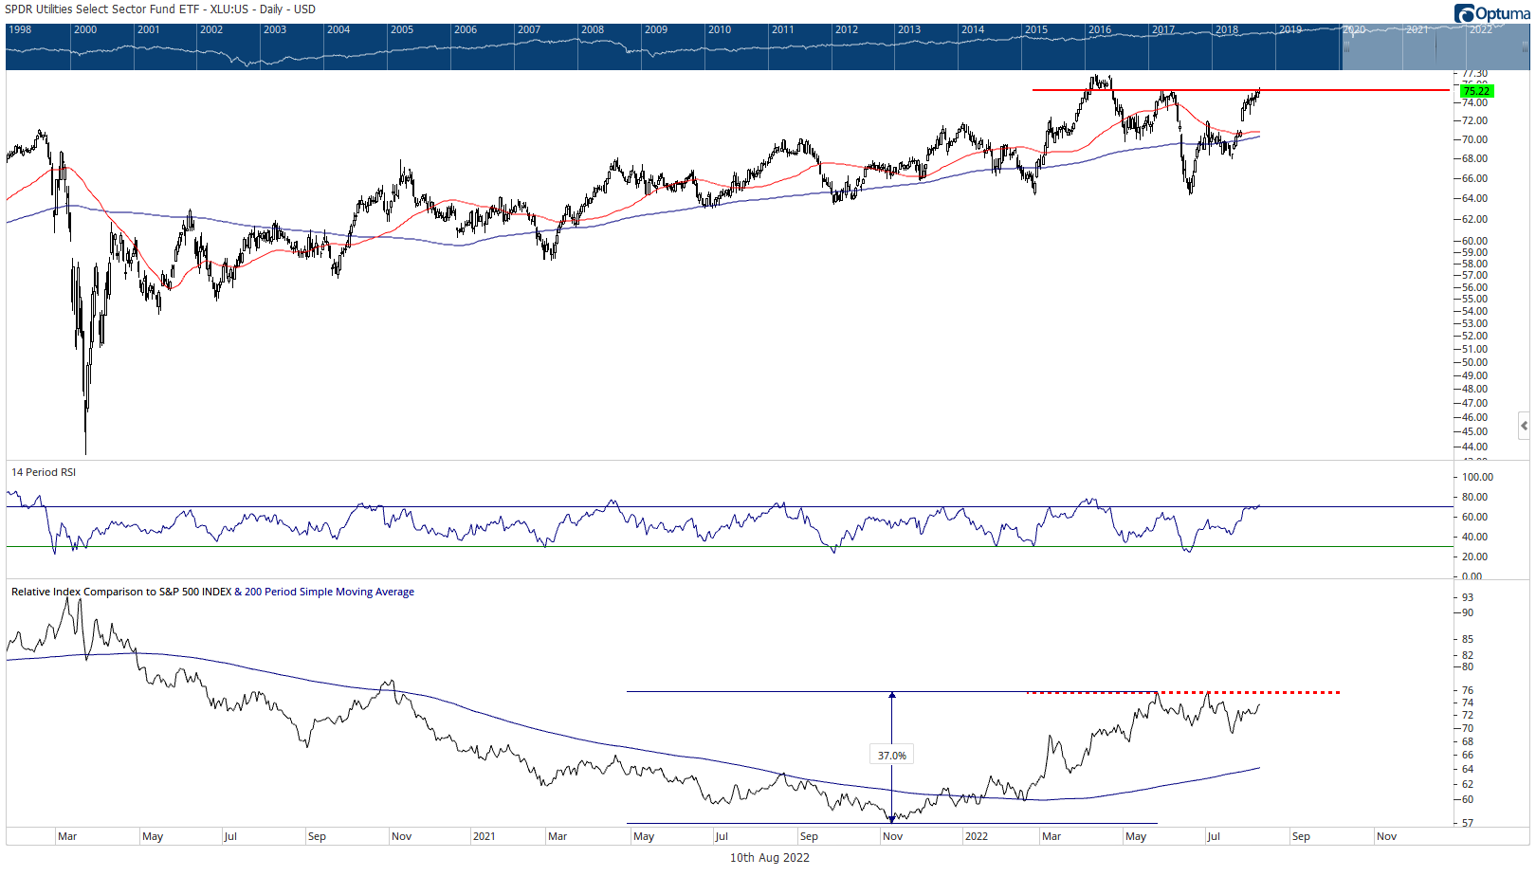
Task: Jump to 2000 in the overview timeline
Action: (85, 30)
